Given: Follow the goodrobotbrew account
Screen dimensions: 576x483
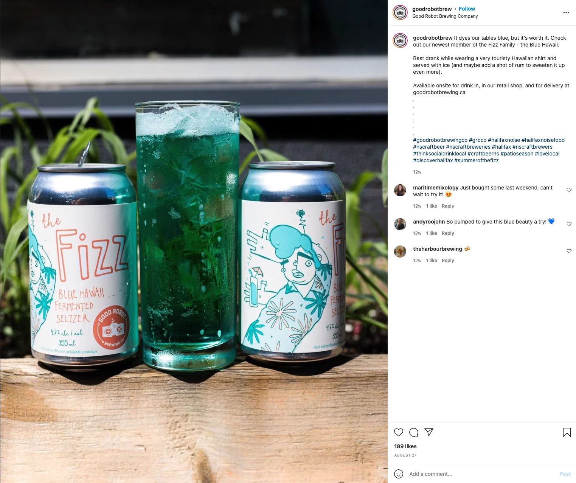Looking at the screenshot, I should click(x=467, y=9).
